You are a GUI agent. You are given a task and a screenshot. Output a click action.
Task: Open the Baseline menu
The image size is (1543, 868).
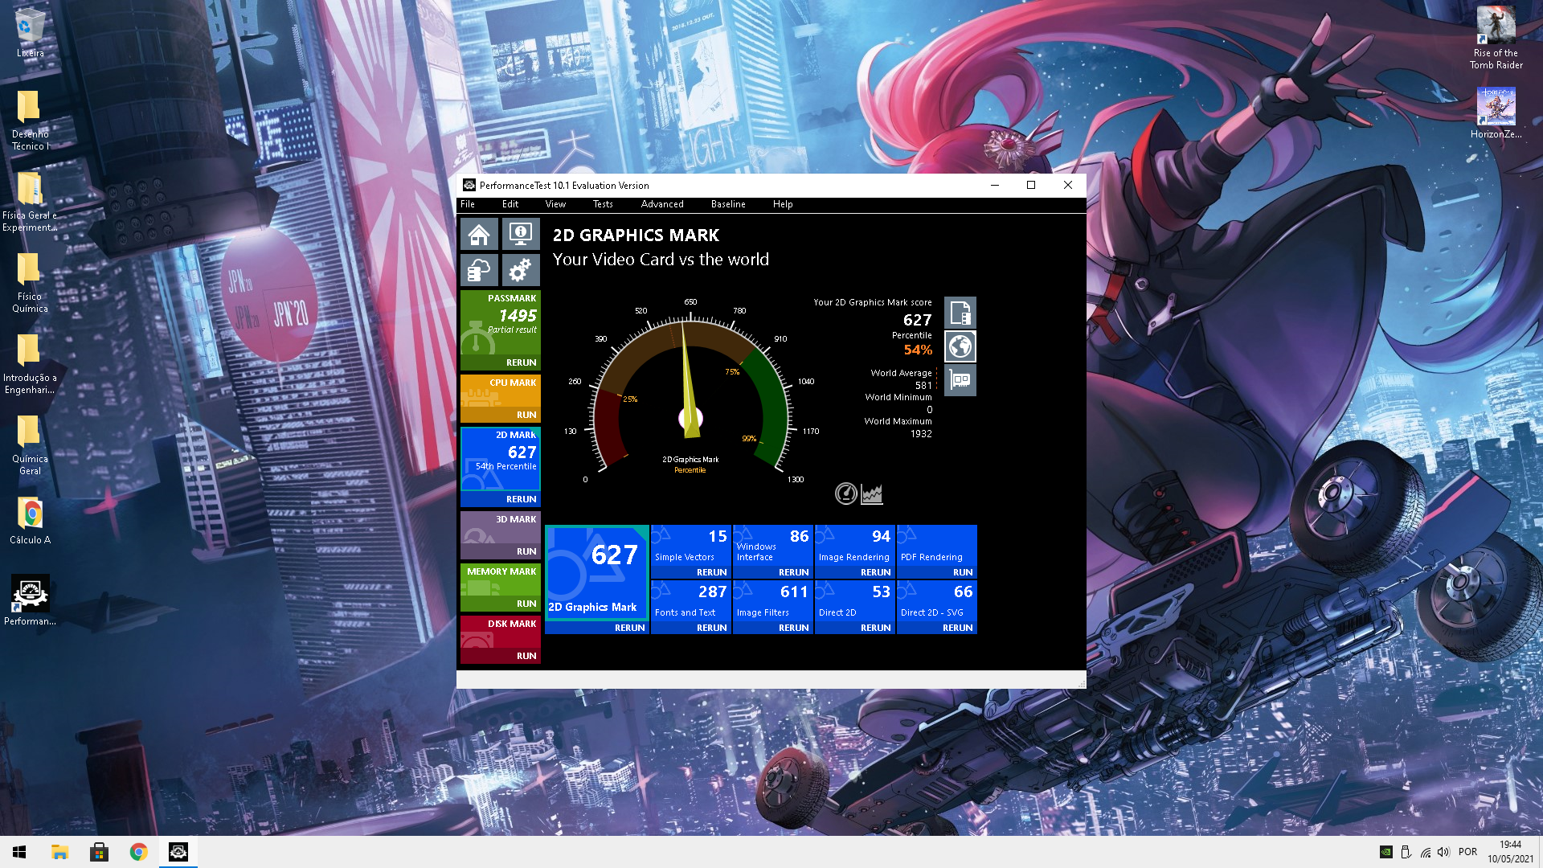click(x=728, y=204)
